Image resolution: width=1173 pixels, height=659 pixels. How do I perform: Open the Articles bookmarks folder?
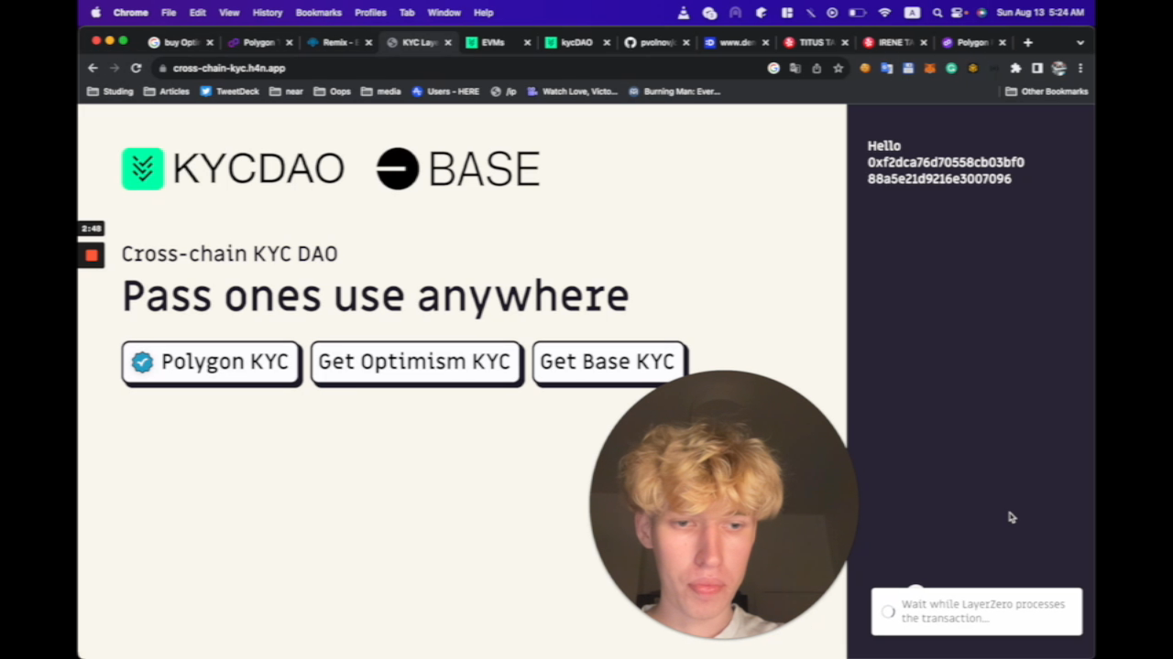coord(167,92)
